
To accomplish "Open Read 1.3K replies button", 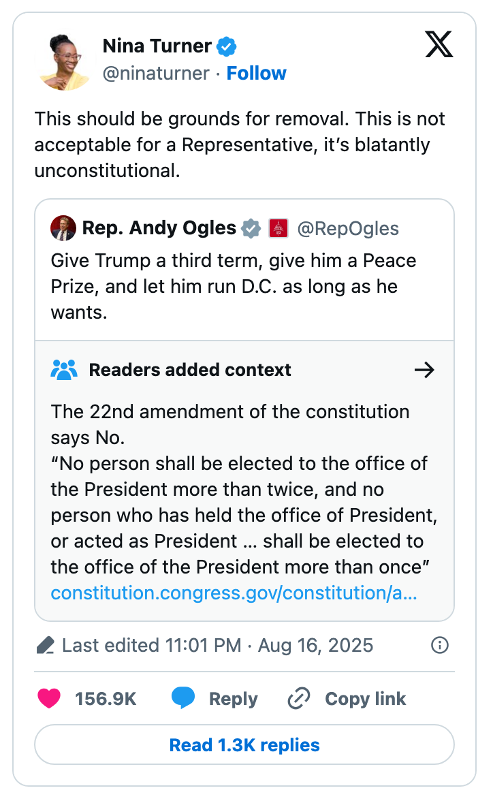I will [244, 744].
